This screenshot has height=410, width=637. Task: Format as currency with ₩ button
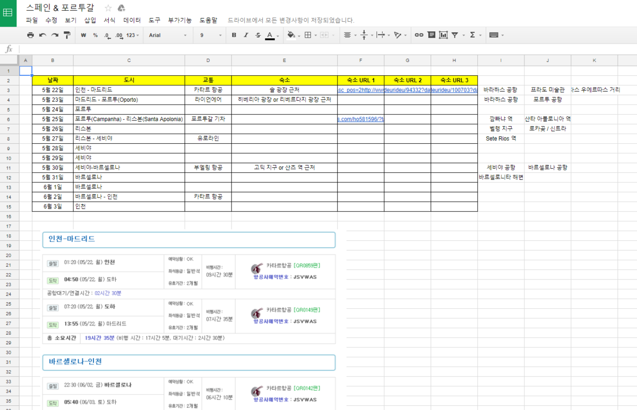click(x=83, y=35)
